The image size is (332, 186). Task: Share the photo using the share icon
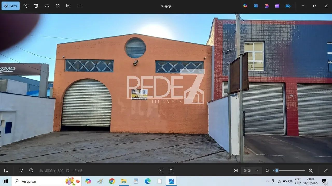pos(58,6)
